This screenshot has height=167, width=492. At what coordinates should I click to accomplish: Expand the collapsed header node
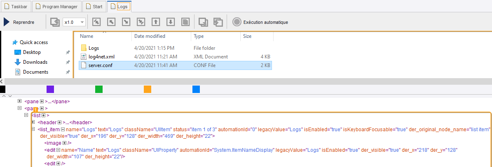(59, 123)
